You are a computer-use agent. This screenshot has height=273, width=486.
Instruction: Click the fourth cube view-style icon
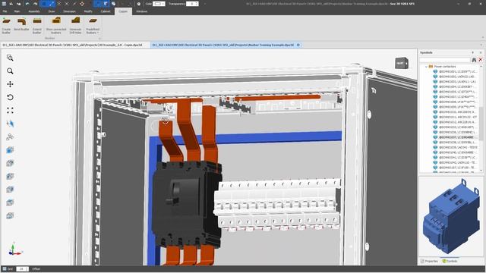point(10,190)
